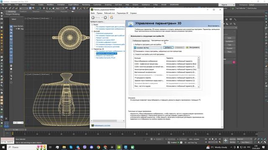Toggle Set Key mode
The height and width of the screenshot is (150, 268).
coord(232,142)
